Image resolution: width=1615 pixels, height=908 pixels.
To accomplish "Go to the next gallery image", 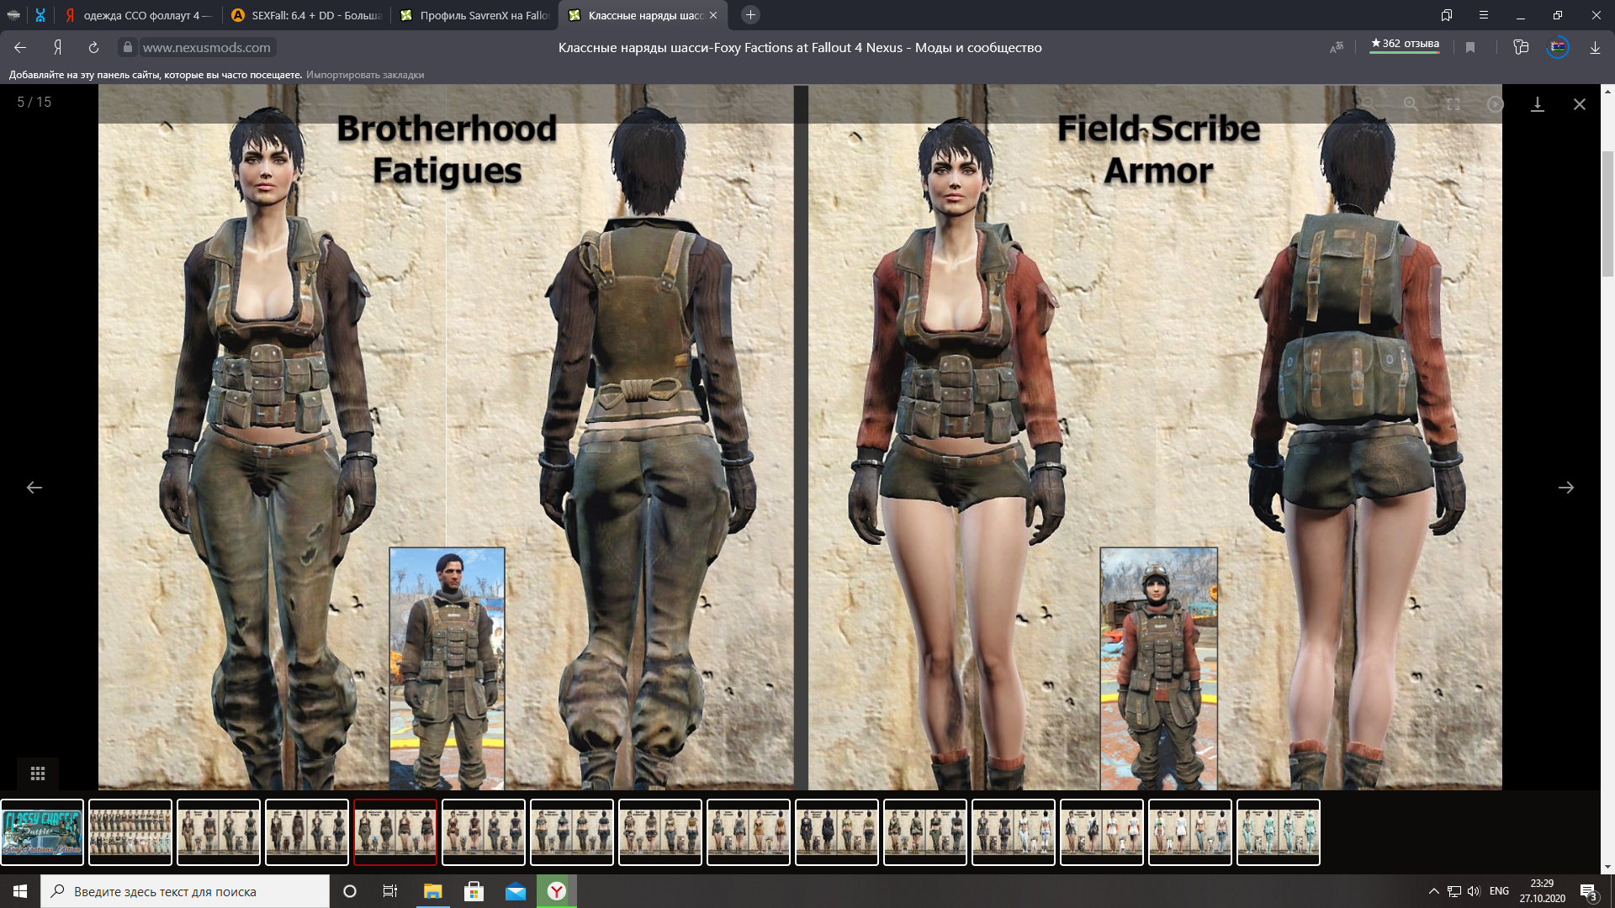I will pyautogui.click(x=1565, y=488).
